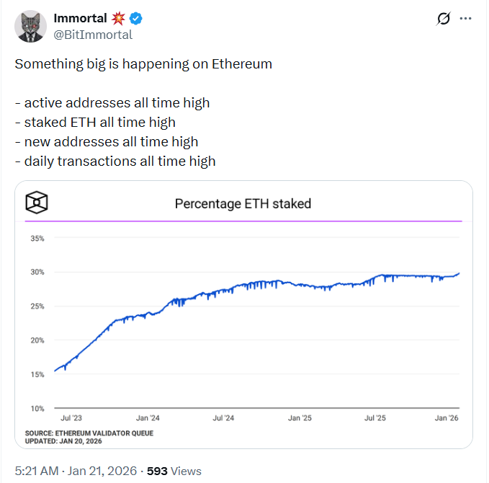Click the 15% y-axis label
The image size is (489, 483).
tap(37, 374)
